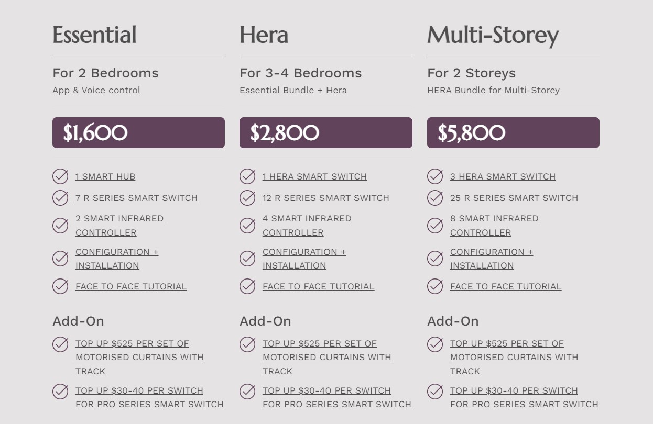Open Hera's Top Up $30-40 per switch link
Screen dimensions: 653x424
pos(337,398)
